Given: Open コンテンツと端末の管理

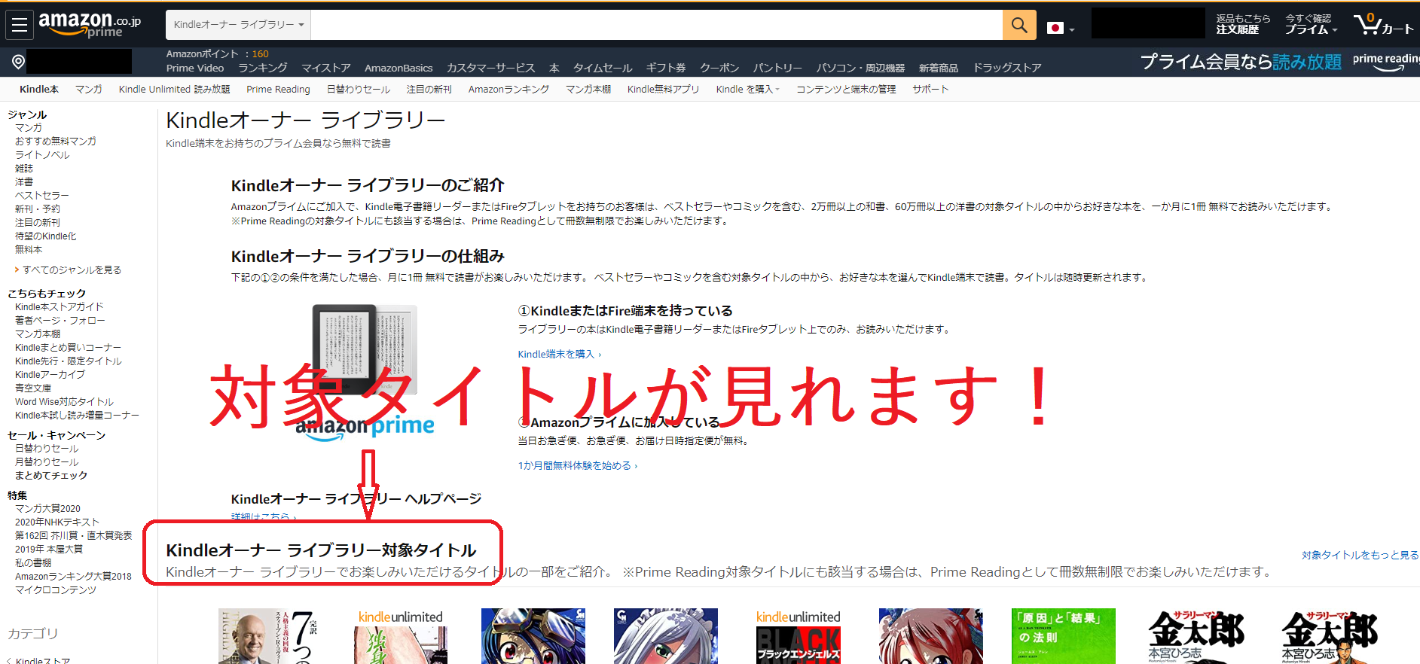Looking at the screenshot, I should (846, 89).
